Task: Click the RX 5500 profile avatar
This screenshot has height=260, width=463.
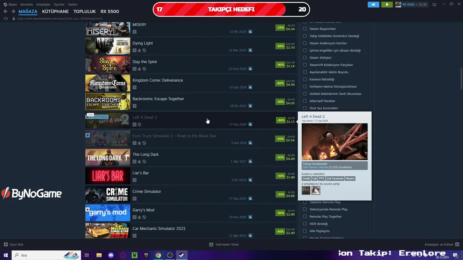Action: tap(398, 4)
